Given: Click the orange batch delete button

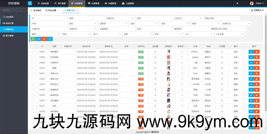Looking at the screenshot, I should (x=44, y=39).
